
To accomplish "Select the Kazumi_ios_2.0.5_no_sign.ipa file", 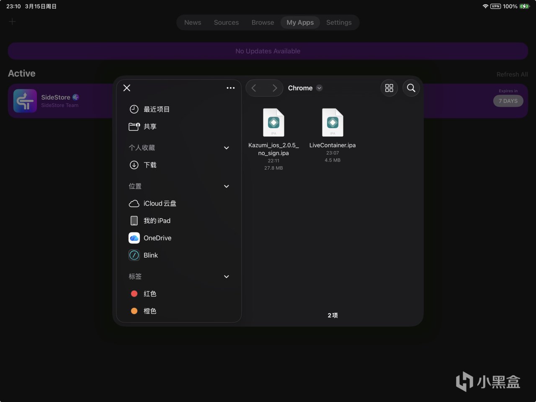I will [x=273, y=139].
